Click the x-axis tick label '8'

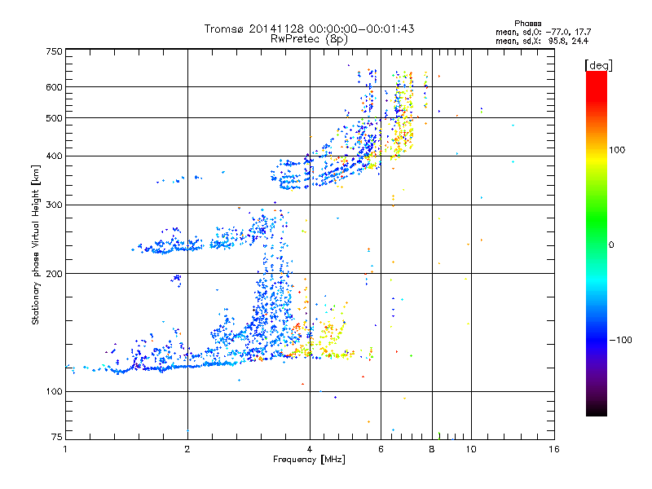coord(432,449)
